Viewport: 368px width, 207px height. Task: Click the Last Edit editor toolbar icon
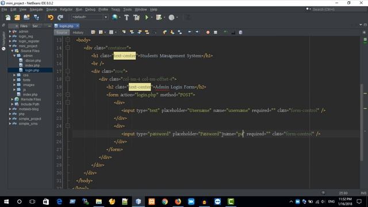[x=93, y=32]
